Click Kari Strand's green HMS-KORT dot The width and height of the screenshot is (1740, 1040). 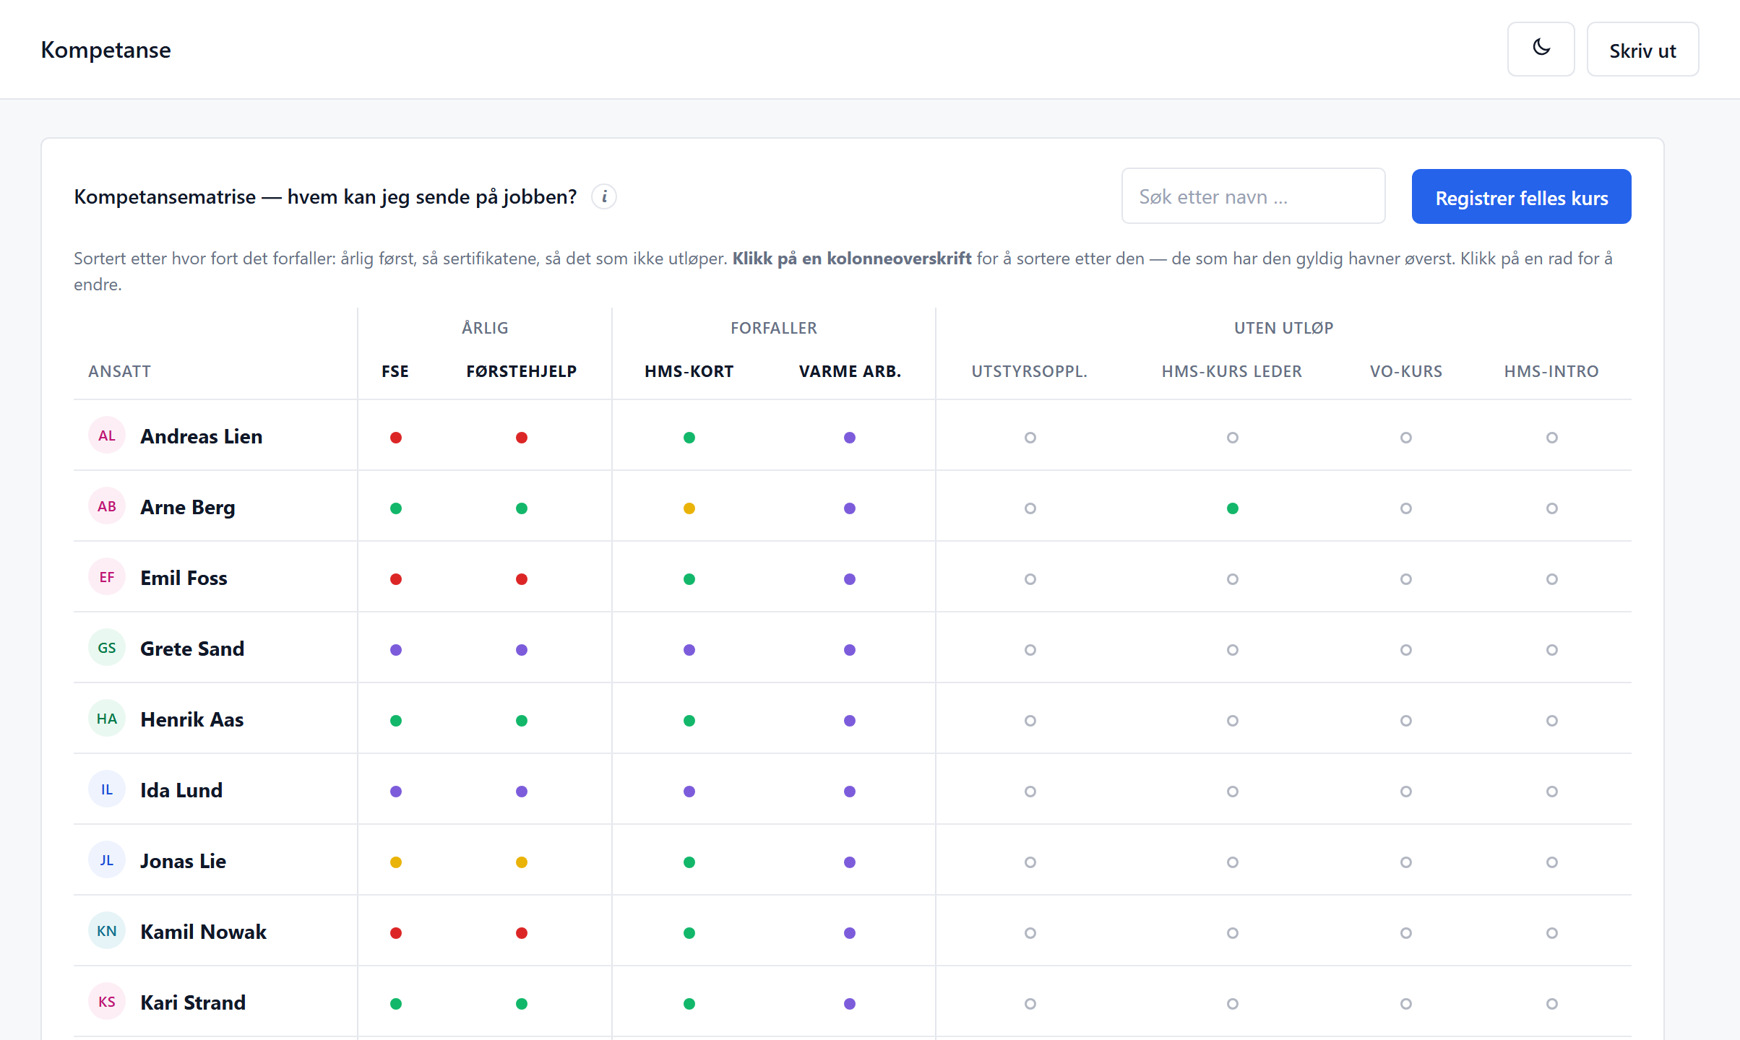(x=689, y=1004)
